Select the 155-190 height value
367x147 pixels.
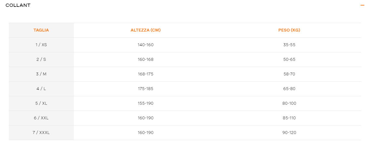(145, 103)
